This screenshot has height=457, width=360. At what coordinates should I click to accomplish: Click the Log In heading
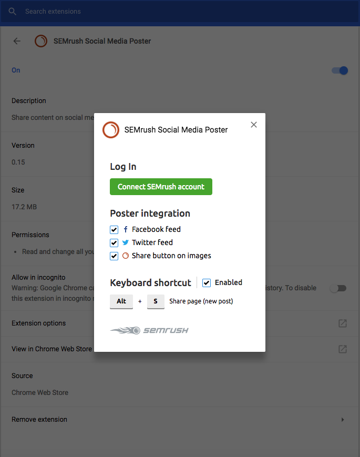pyautogui.click(x=123, y=167)
